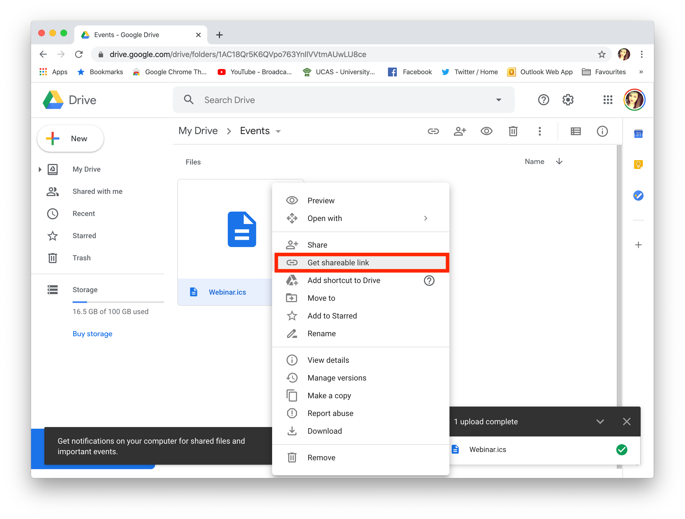Click Webinar.ics in the upload list
The width and height of the screenshot is (685, 519).
[x=487, y=449]
